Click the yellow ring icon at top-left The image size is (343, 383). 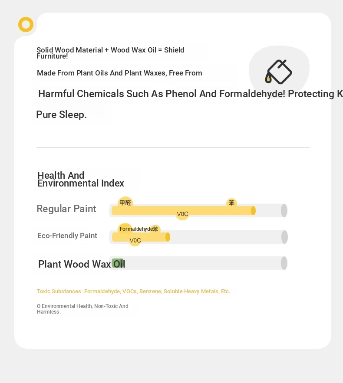pyautogui.click(x=26, y=24)
